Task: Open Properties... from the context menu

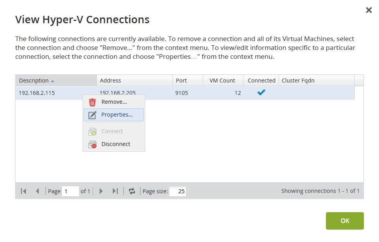Action: [114, 115]
